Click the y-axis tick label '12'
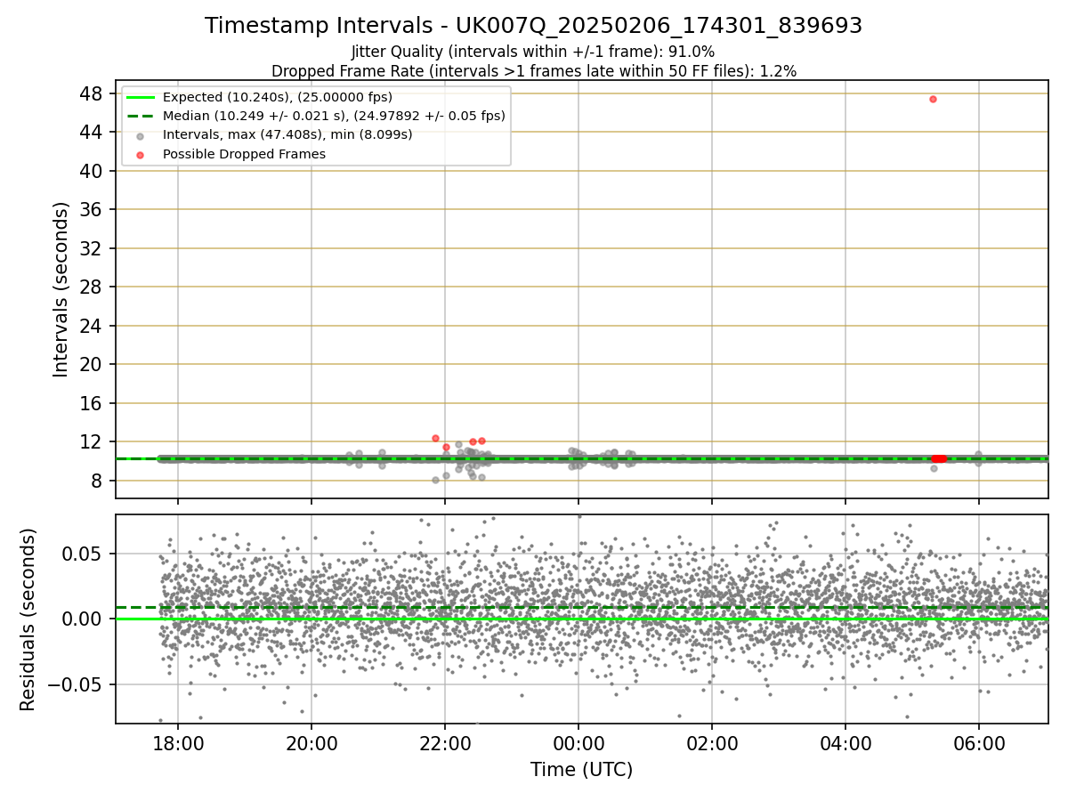 pyautogui.click(x=92, y=441)
